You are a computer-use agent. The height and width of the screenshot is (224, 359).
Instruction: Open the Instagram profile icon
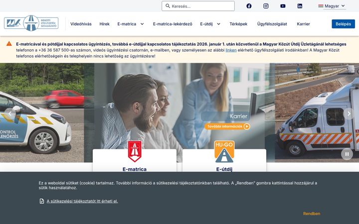(266, 6)
